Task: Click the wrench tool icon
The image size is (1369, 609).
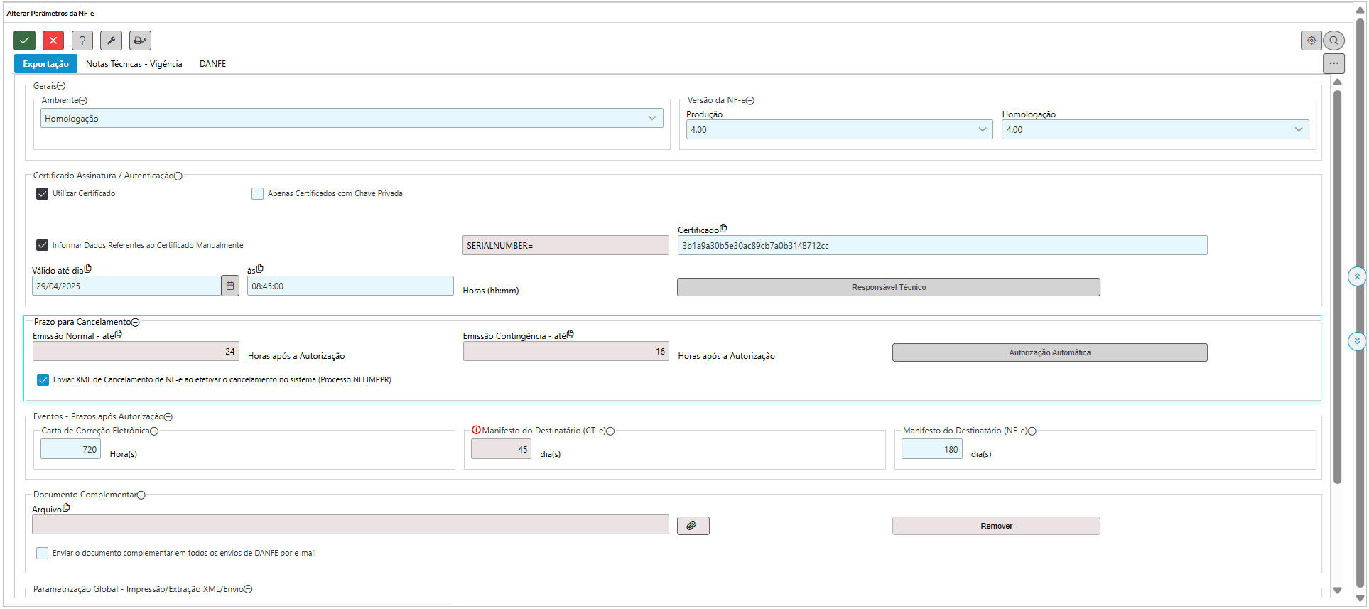Action: [x=111, y=41]
